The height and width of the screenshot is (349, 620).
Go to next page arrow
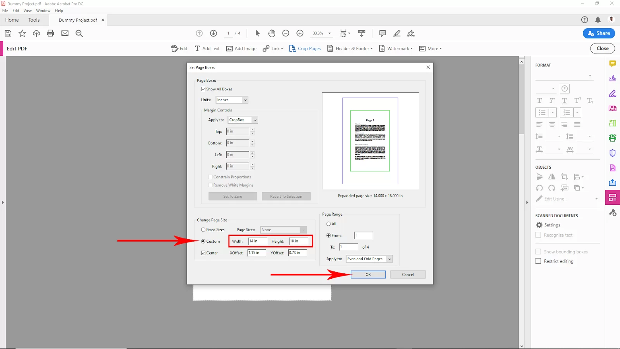tap(214, 33)
